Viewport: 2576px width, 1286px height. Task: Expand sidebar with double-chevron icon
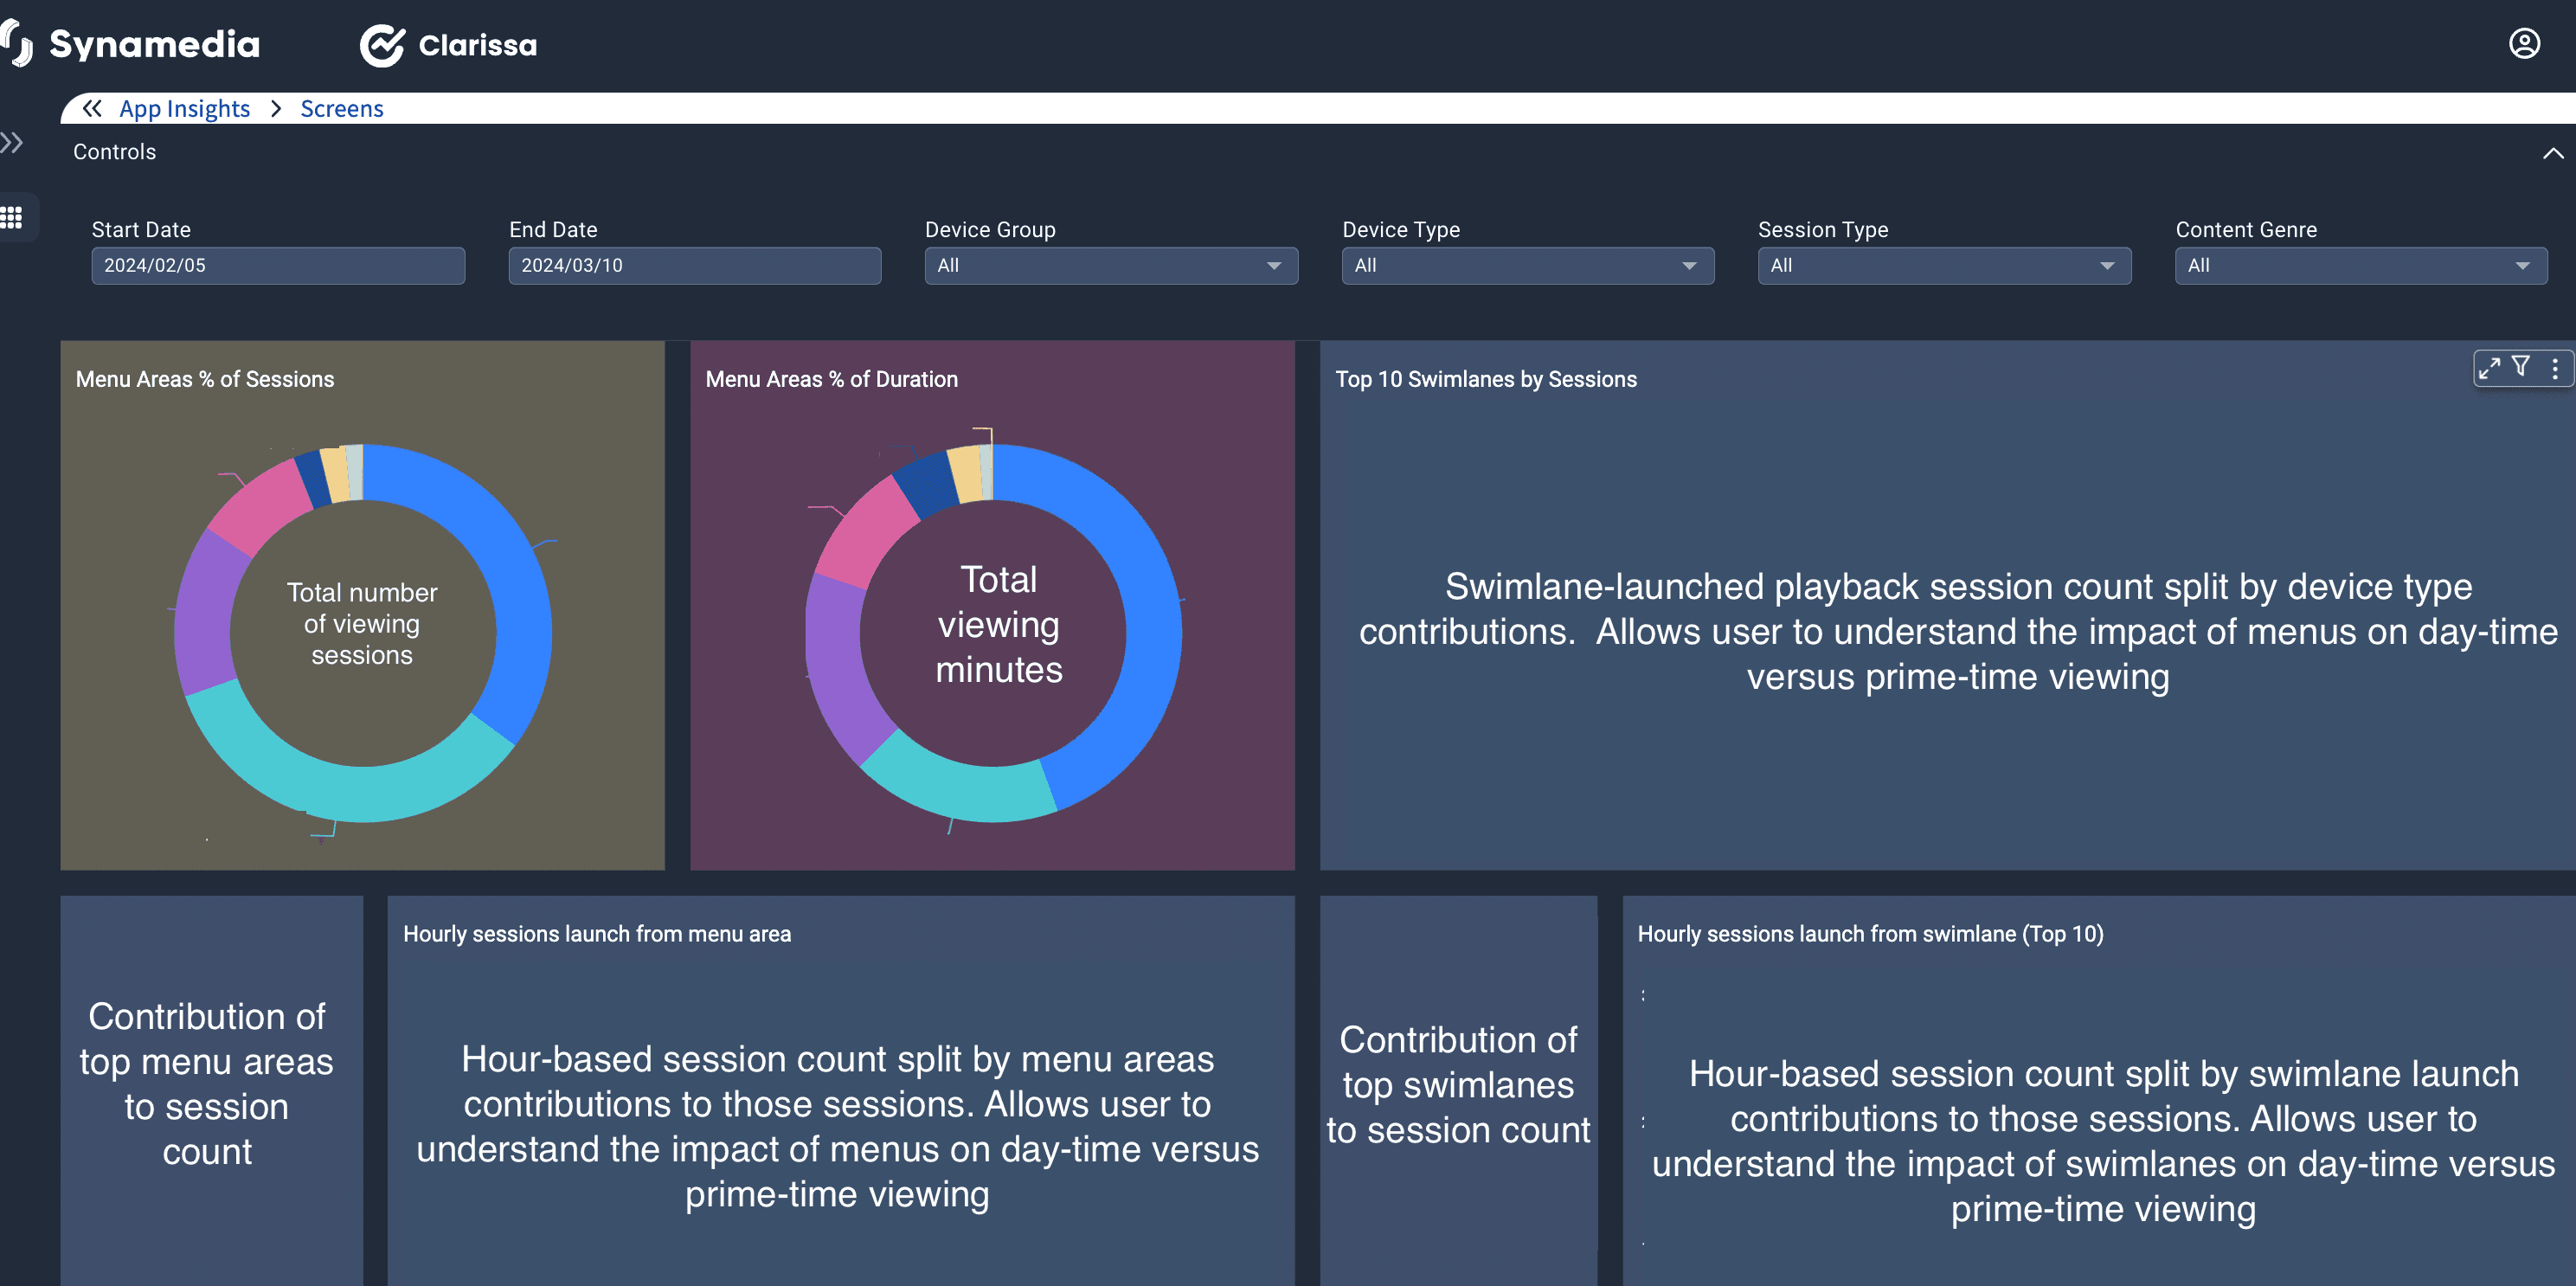pyautogui.click(x=12, y=143)
